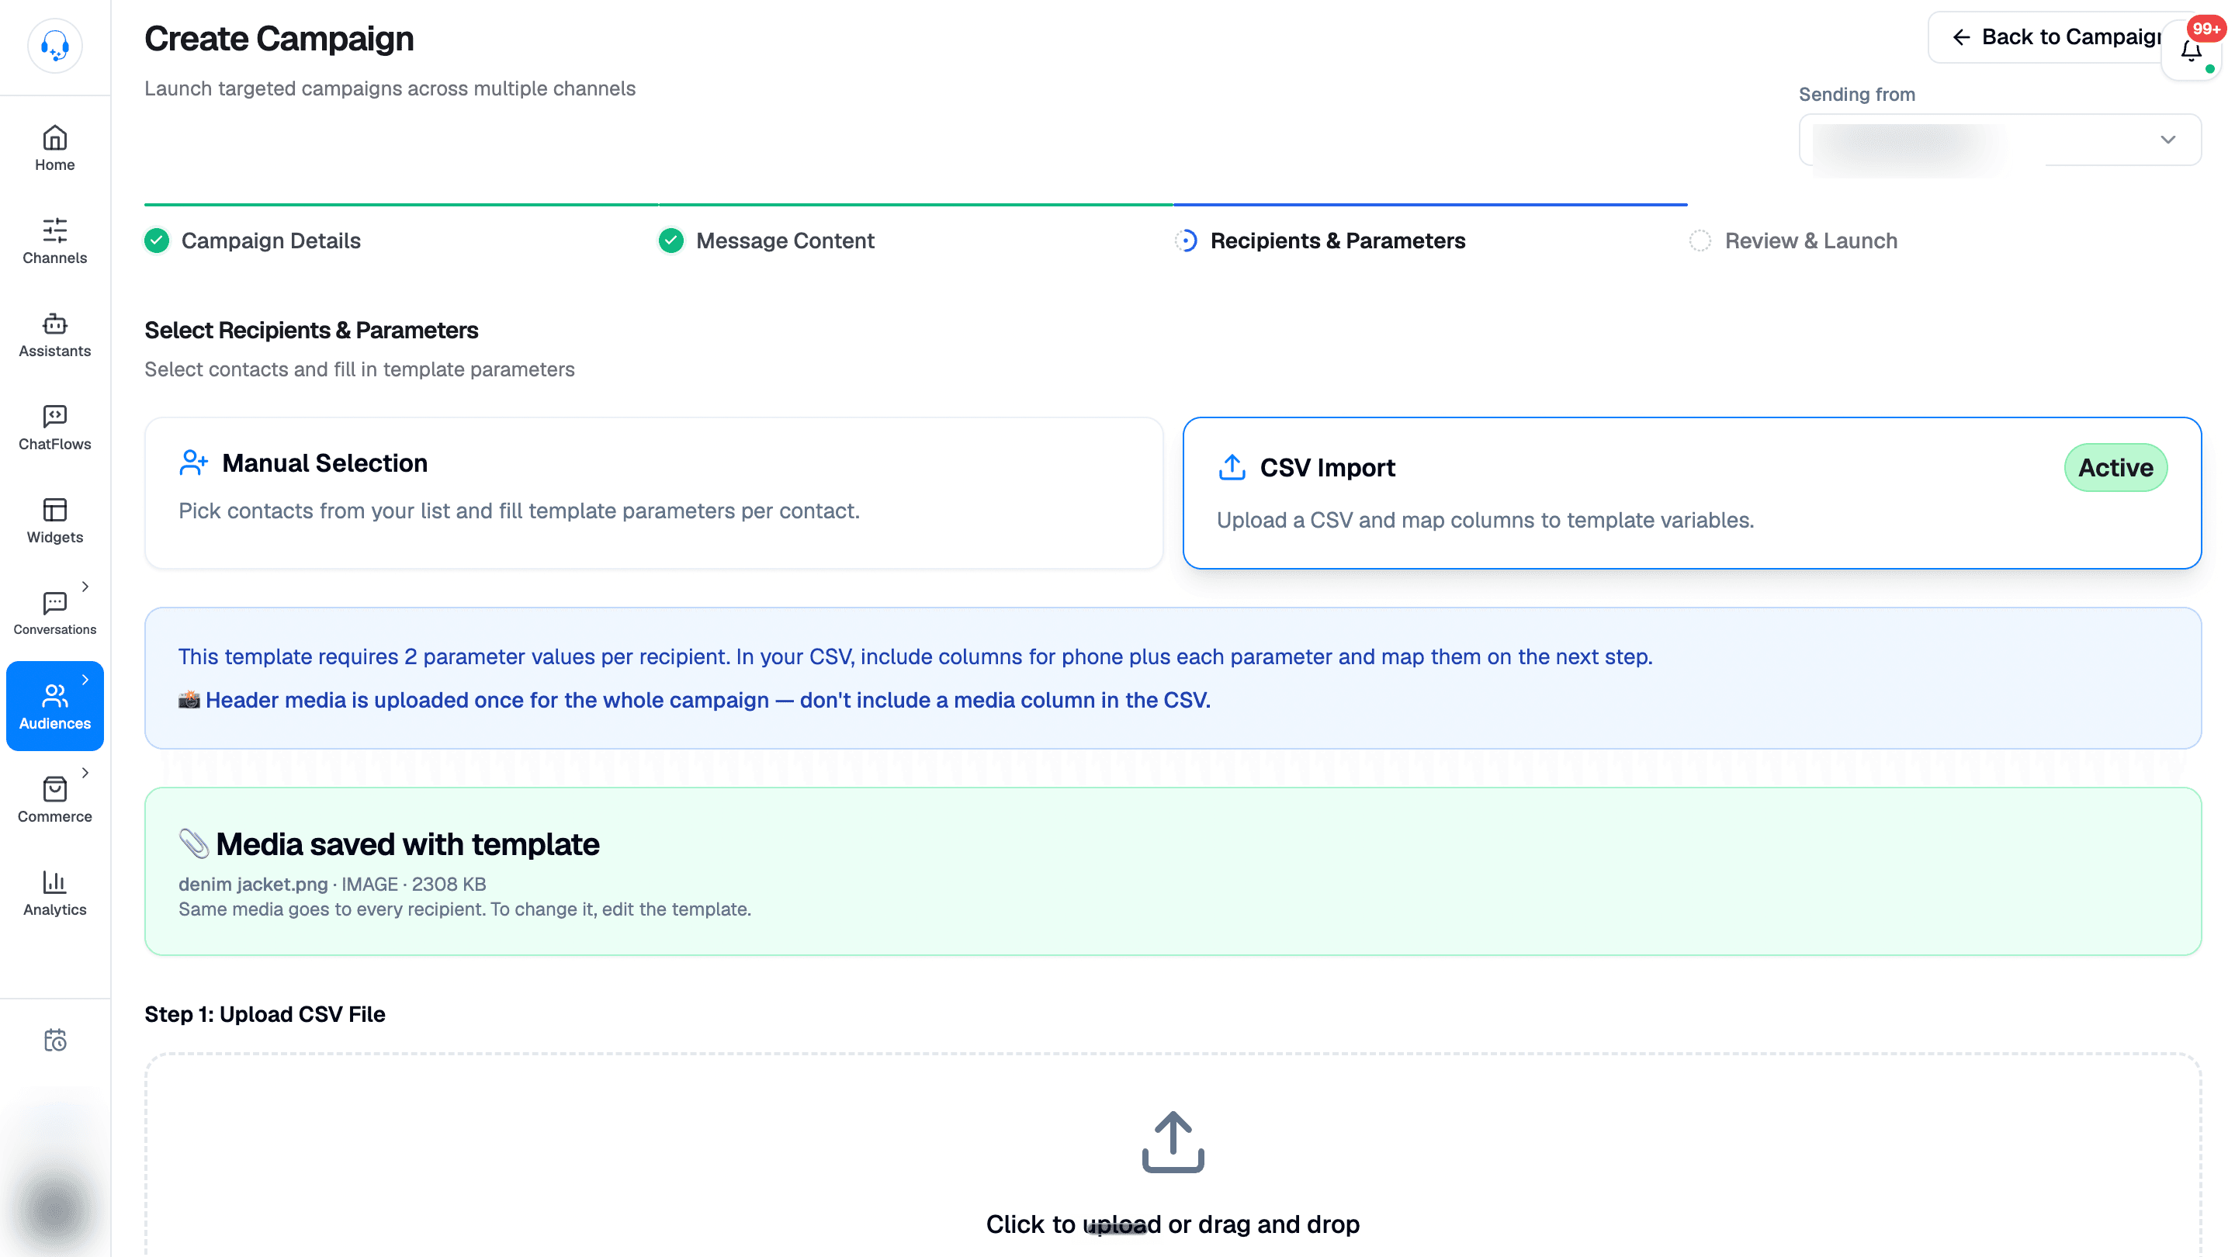Click the 99+ notification badge
2235x1257 pixels.
pos(2205,29)
